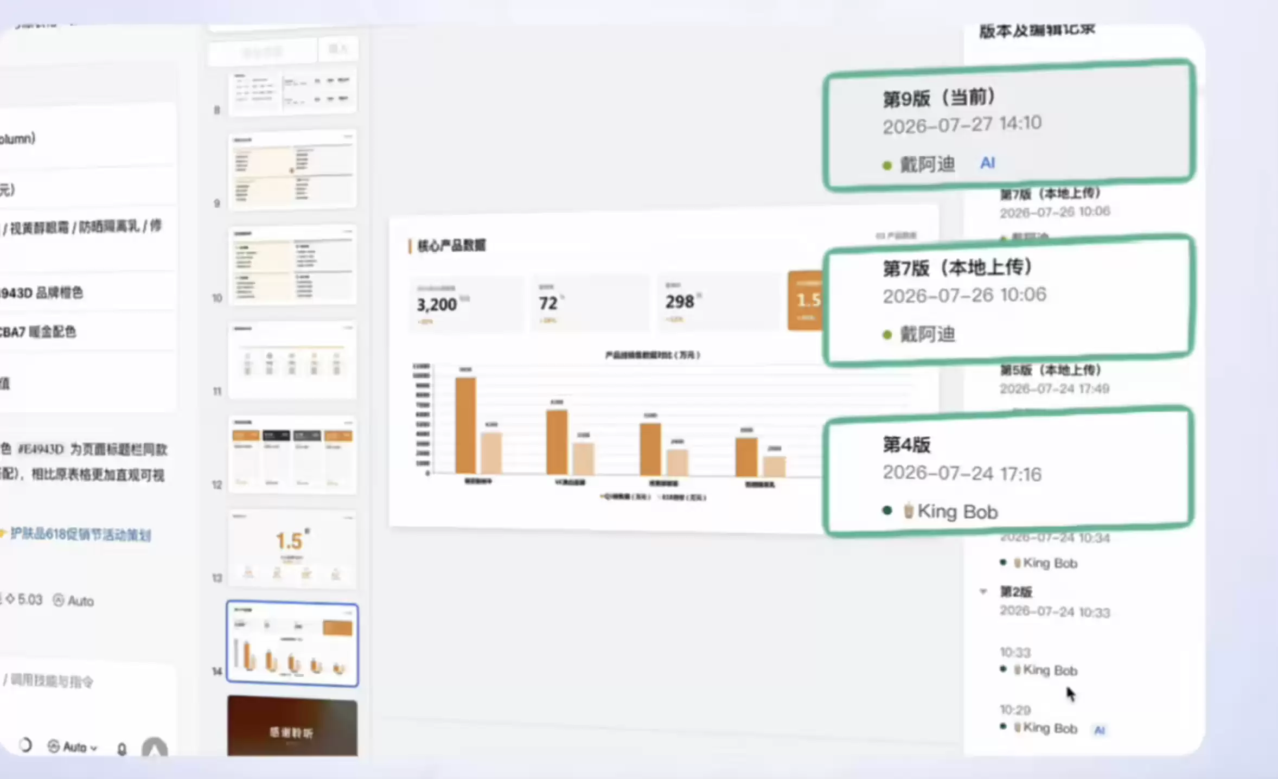Click the chart legend below the bars
Screen dimensions: 1278x779
pyautogui.click(x=653, y=497)
